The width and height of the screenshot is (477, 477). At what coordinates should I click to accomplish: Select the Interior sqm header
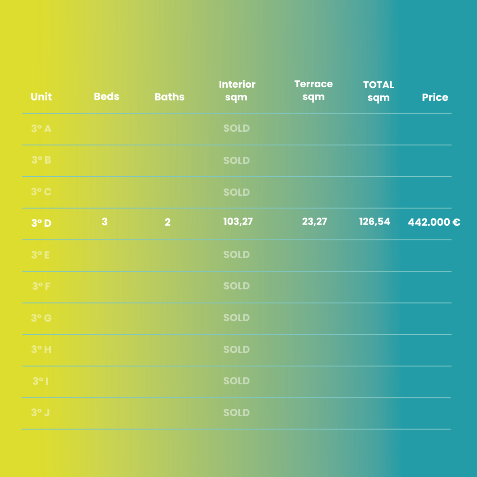point(237,91)
